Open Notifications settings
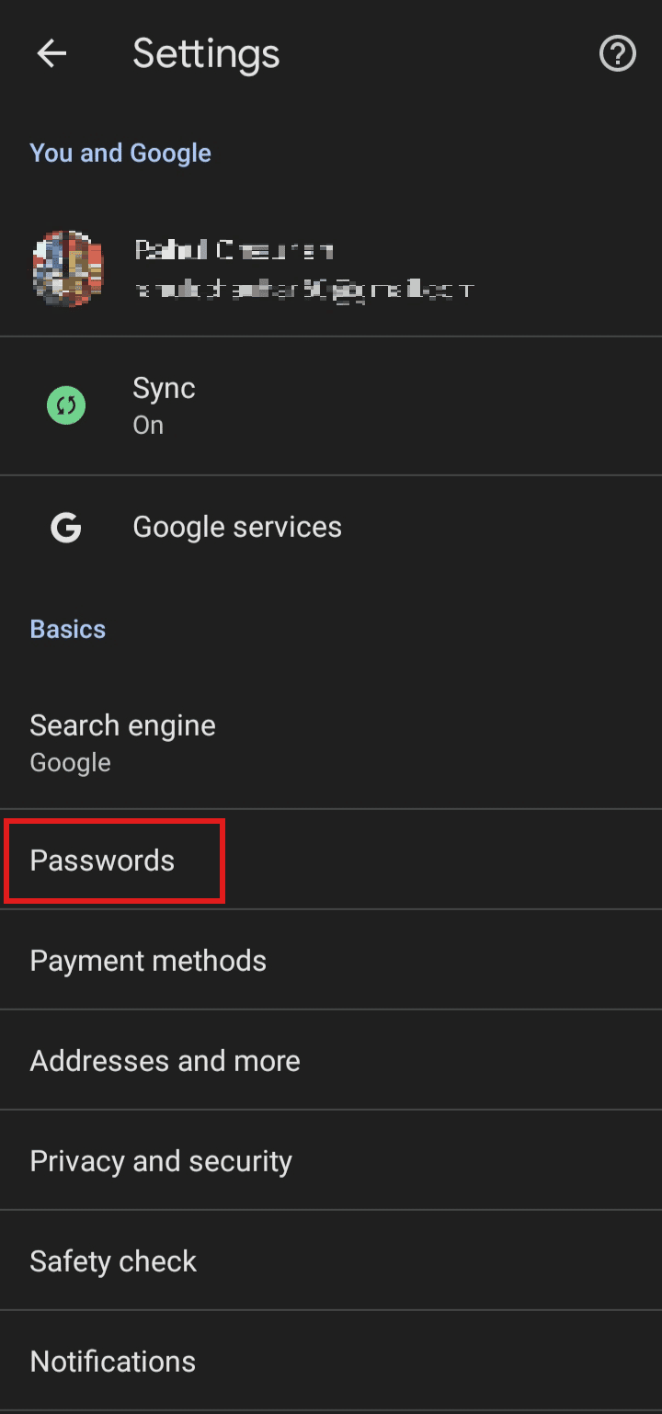Viewport: 662px width, 1414px height. coord(112,1362)
